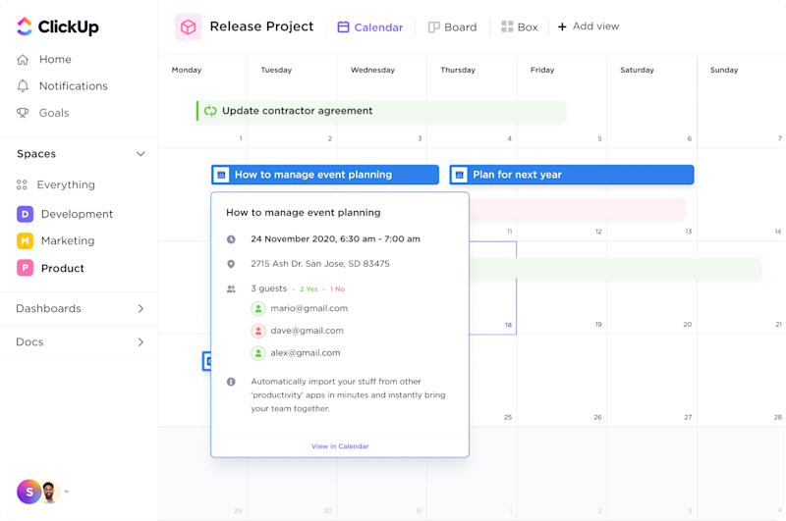The height and width of the screenshot is (521, 786).
Task: Click the purple D Development badge
Action: click(x=26, y=214)
